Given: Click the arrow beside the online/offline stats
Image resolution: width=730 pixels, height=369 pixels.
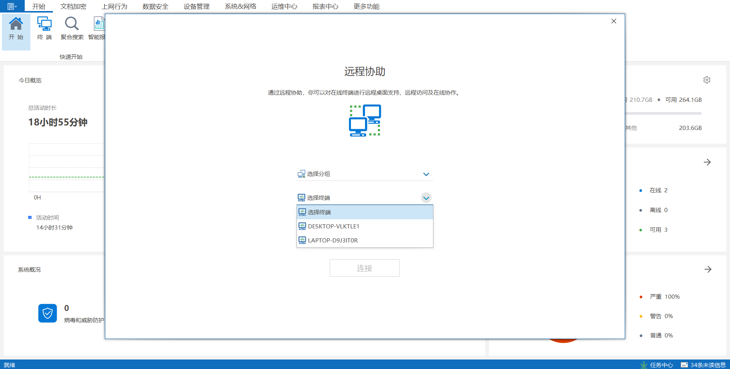Looking at the screenshot, I should coord(707,162).
